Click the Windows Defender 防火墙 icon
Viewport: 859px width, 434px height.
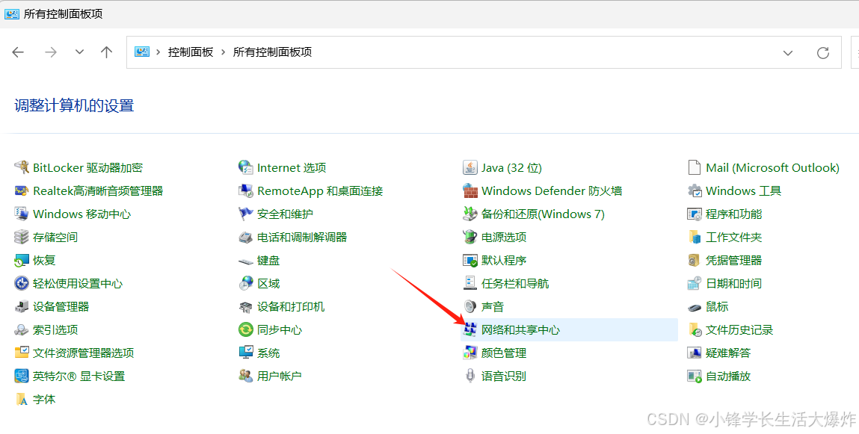click(470, 191)
